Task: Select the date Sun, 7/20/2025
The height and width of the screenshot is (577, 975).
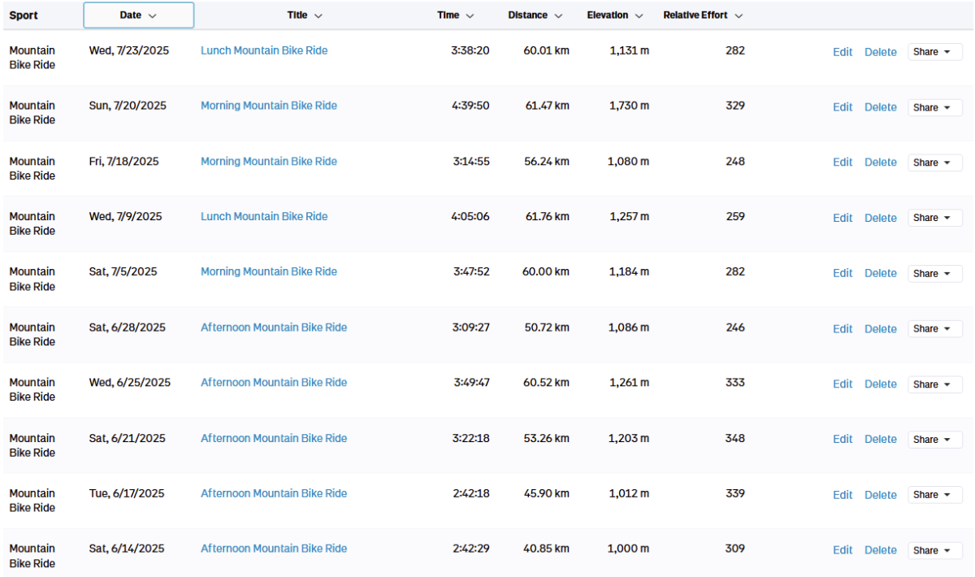Action: (128, 106)
